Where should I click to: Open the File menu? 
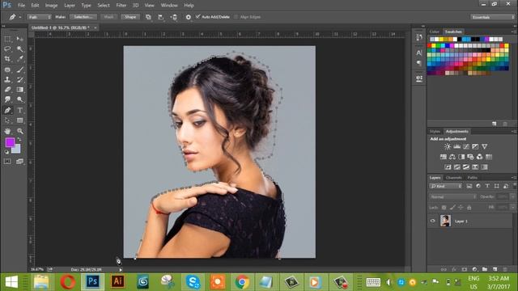point(22,6)
